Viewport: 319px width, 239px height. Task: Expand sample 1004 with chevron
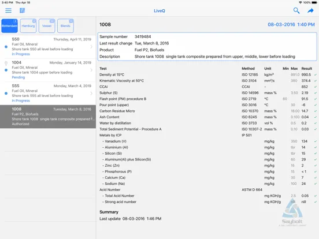91,70
